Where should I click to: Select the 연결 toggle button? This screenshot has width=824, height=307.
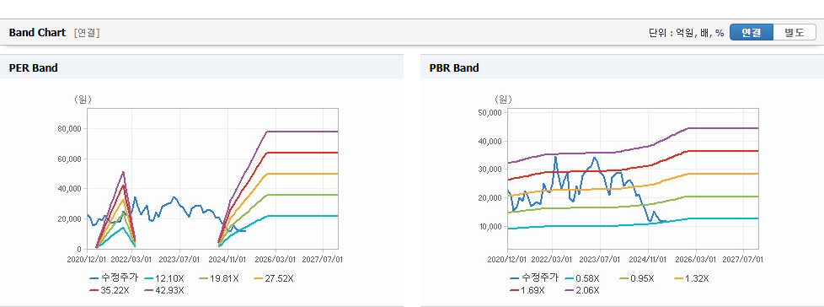[752, 33]
